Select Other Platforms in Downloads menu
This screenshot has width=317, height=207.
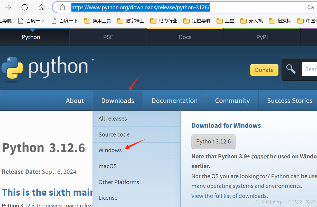pos(136,182)
